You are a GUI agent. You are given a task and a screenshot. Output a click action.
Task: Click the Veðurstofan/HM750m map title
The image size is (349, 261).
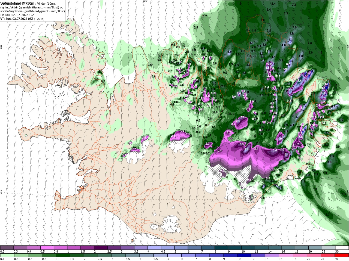coord(17,3)
